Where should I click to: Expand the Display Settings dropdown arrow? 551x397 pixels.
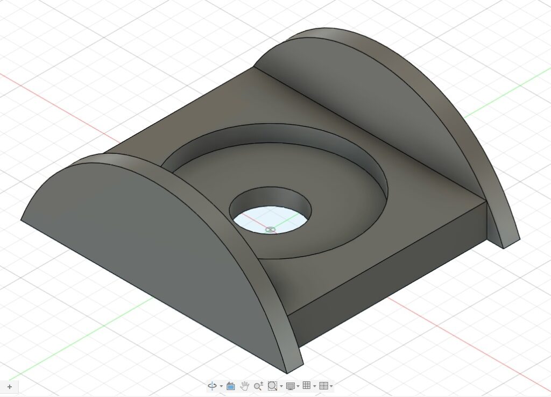(x=298, y=386)
